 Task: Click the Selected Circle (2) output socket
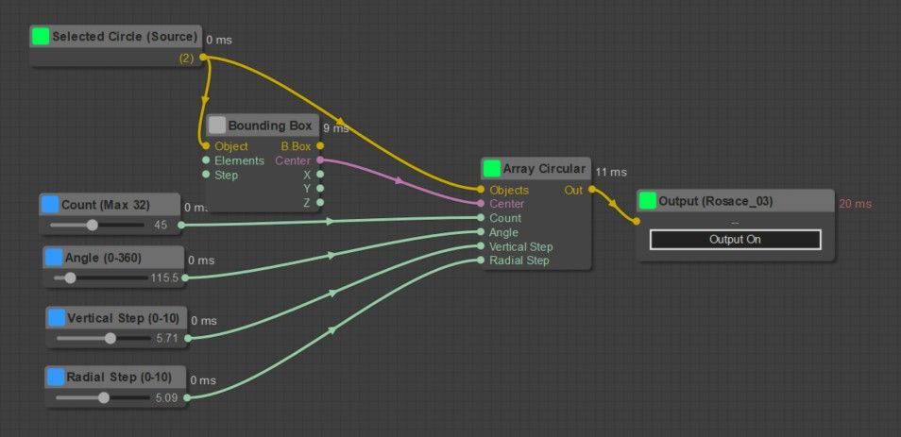click(x=202, y=57)
